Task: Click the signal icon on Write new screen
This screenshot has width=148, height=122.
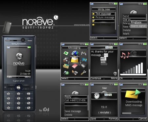Action: click(92, 4)
